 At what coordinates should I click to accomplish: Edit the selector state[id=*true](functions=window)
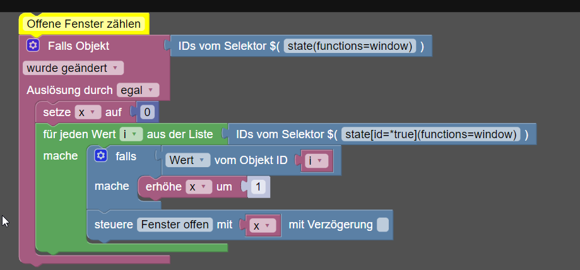[430, 134]
